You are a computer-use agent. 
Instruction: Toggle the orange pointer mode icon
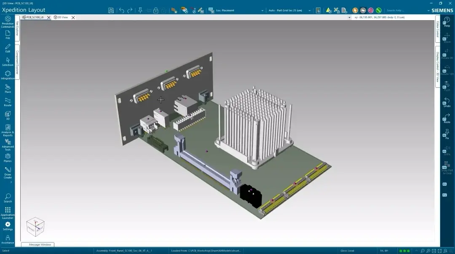click(355, 10)
